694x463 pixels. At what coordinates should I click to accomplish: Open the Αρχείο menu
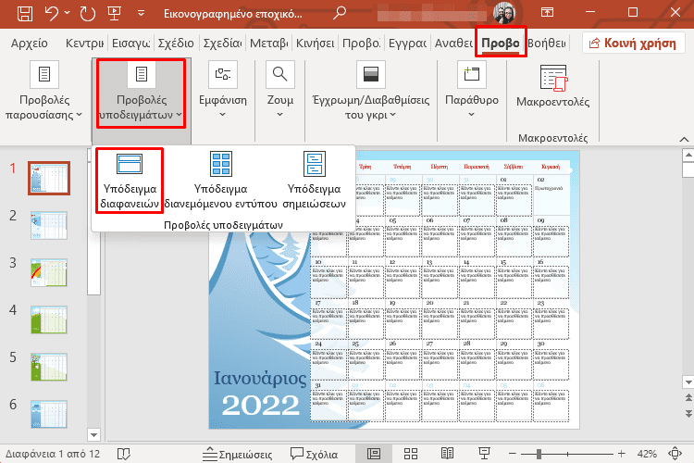(30, 43)
